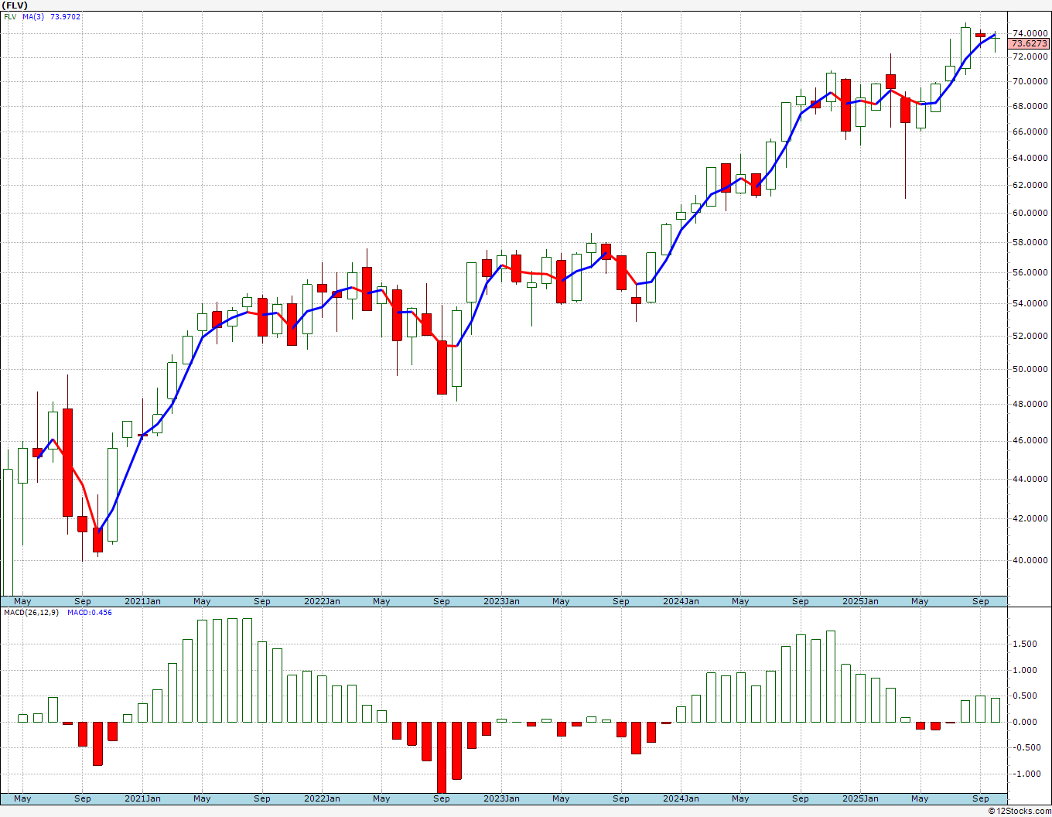
Task: Select 2022Jan on the MACD panel date axis
Action: click(323, 798)
